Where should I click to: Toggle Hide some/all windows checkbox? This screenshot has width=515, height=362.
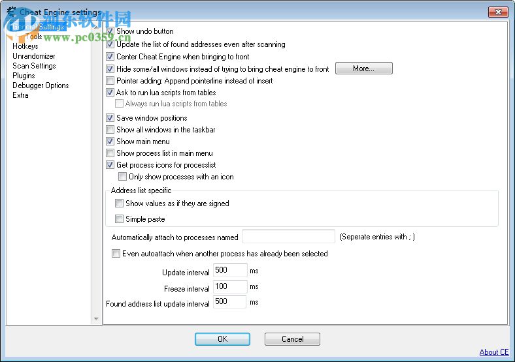point(110,69)
